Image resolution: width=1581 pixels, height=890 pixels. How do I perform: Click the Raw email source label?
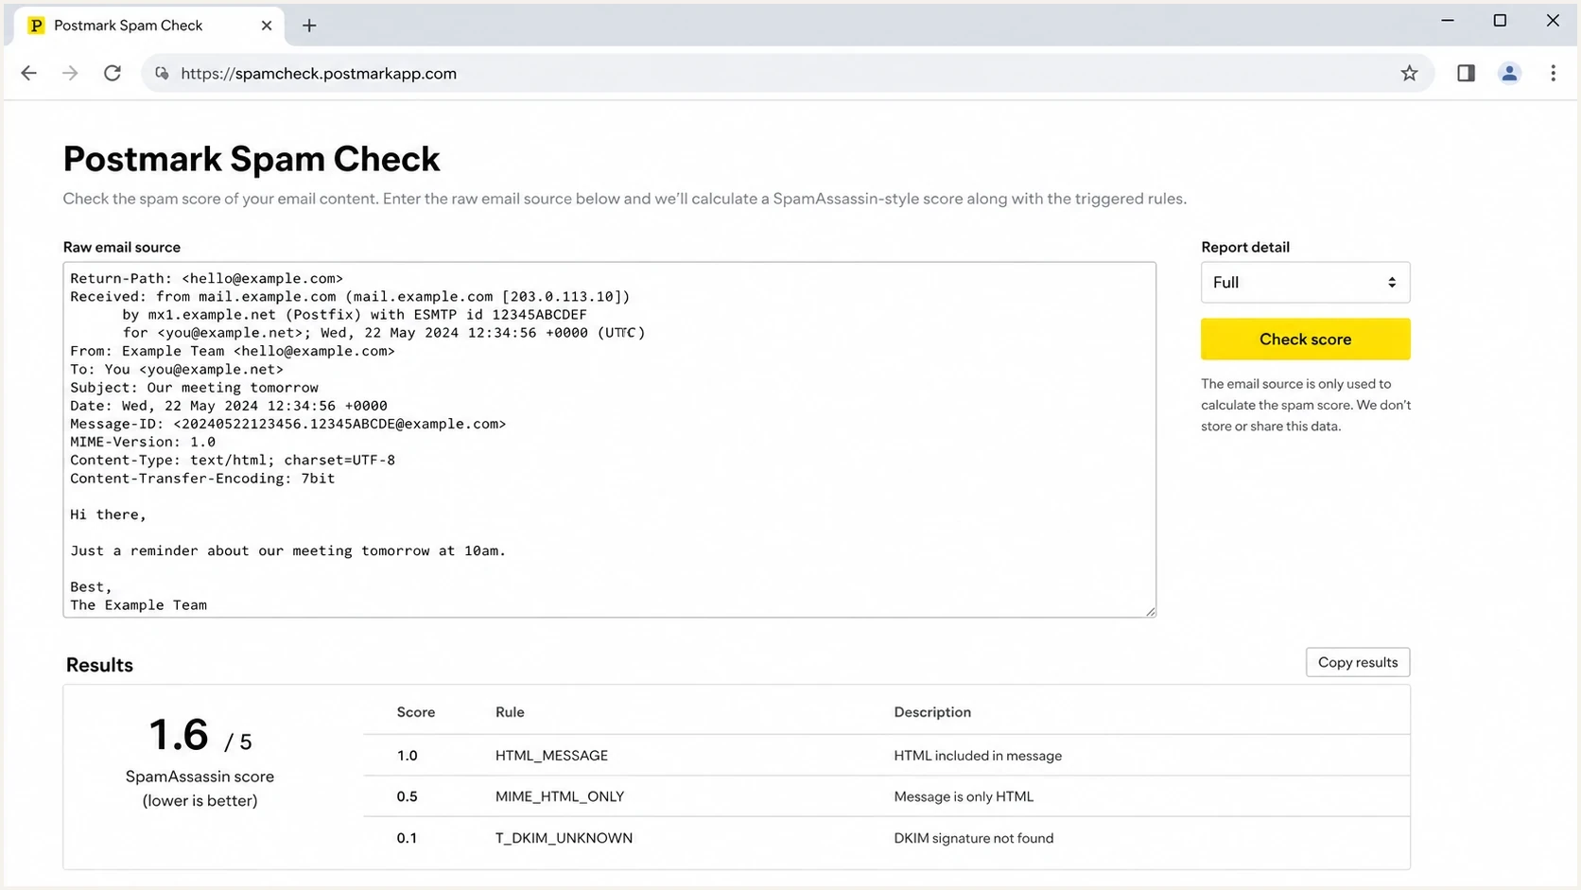pyautogui.click(x=122, y=247)
